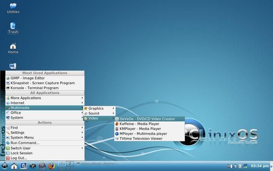Screen dimensions: 273x171
Task: Click the alarm clock tray icon
Action: point(240,166)
